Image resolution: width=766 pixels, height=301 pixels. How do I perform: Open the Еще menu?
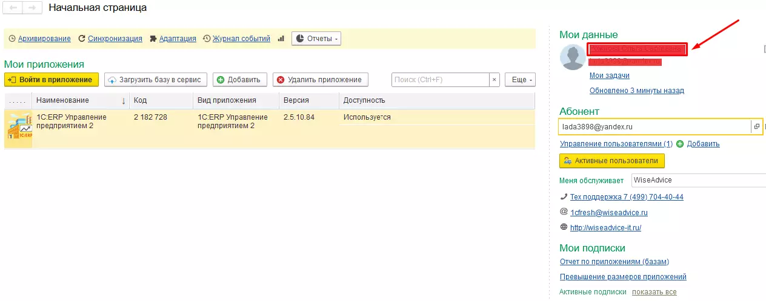tap(520, 80)
